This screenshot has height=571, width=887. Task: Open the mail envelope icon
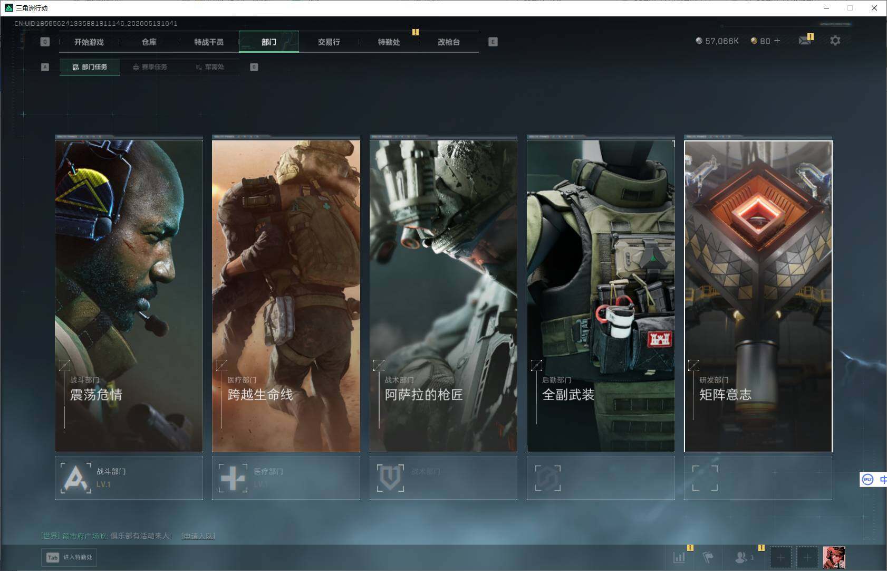[805, 41]
